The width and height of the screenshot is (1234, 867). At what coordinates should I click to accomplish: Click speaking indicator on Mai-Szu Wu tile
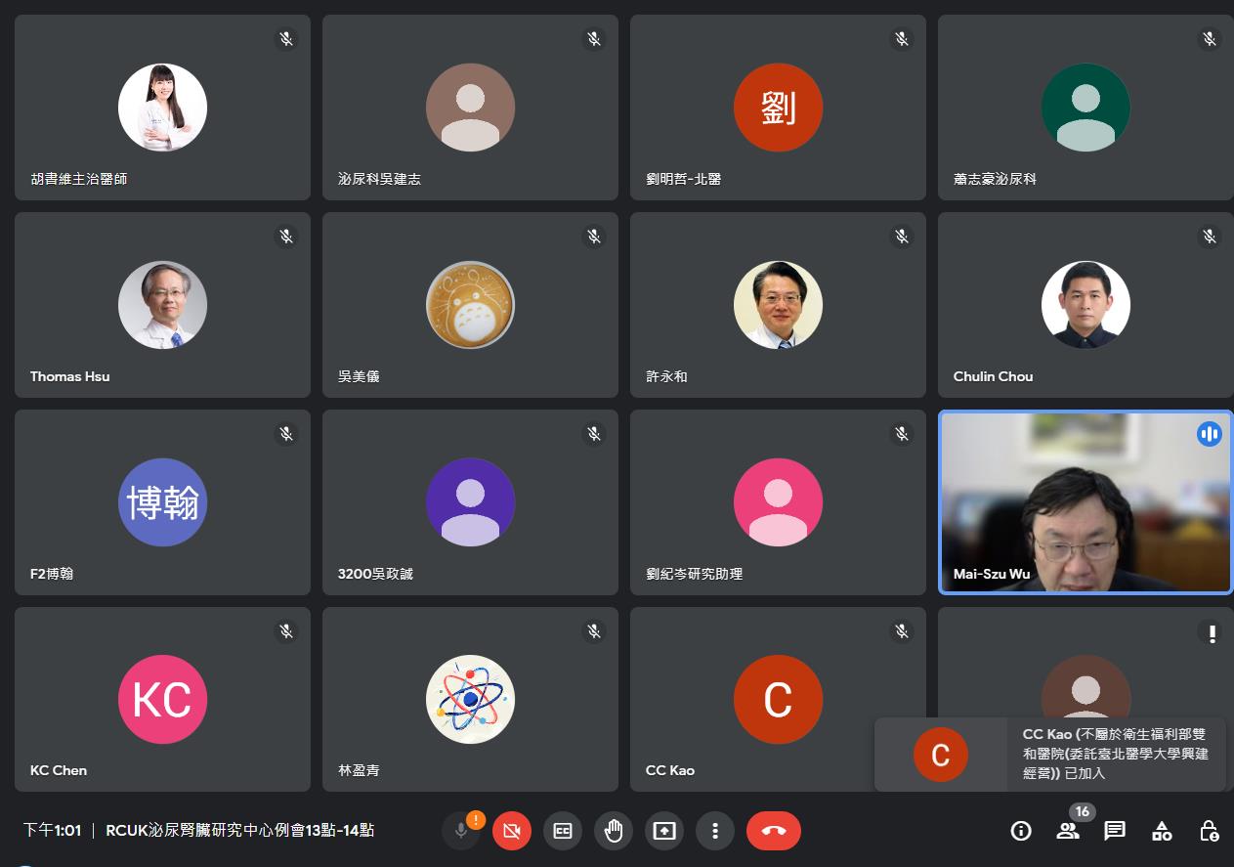[1210, 434]
